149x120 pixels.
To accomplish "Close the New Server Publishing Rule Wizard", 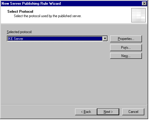I will [x=144, y=4].
